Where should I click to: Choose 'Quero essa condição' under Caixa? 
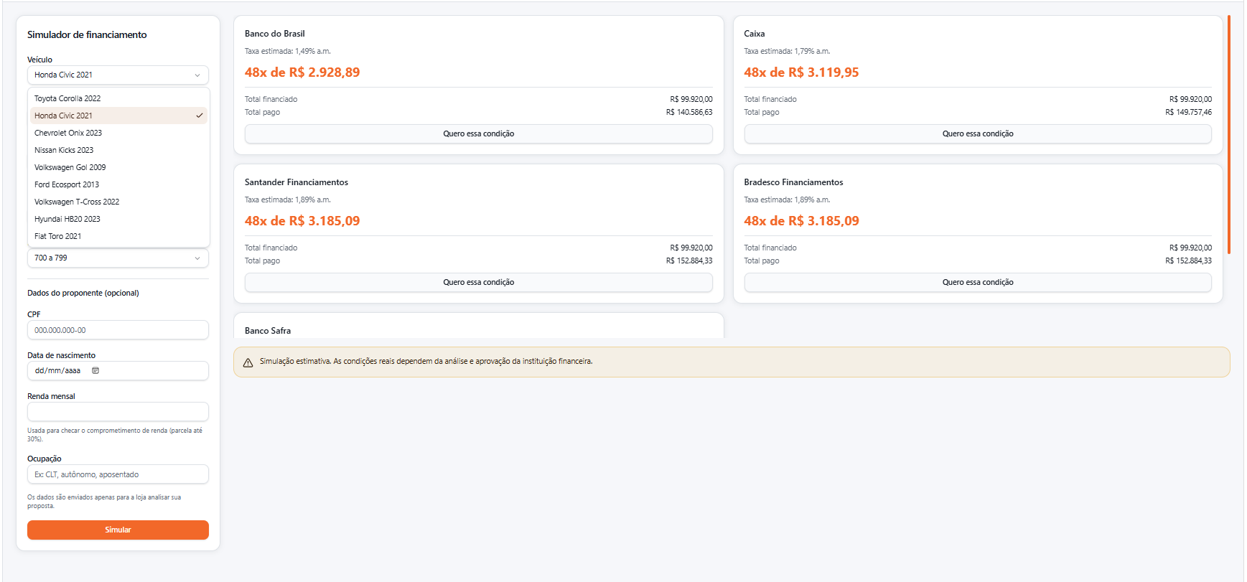click(978, 133)
